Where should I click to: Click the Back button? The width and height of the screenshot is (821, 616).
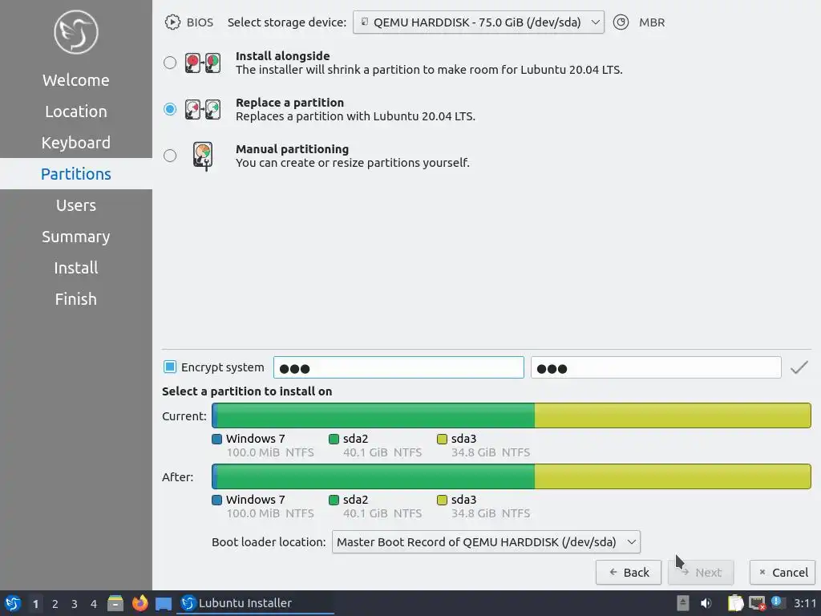629,573
